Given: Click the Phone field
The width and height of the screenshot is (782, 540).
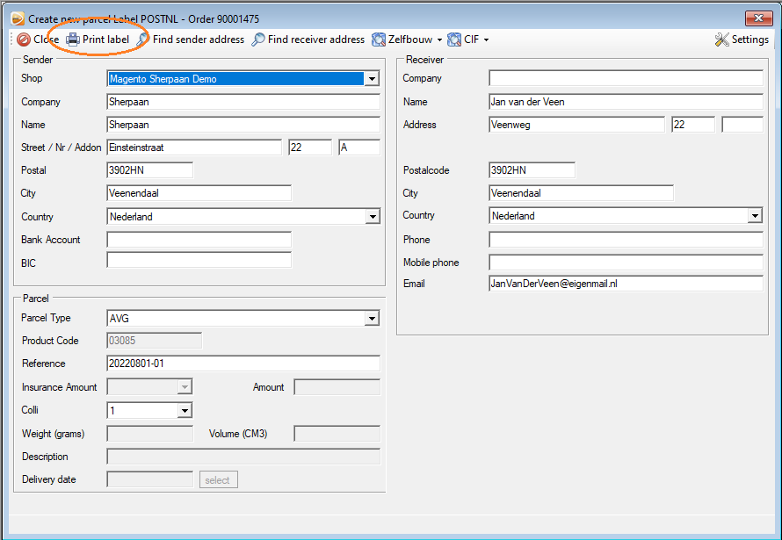Looking at the screenshot, I should click(x=626, y=240).
